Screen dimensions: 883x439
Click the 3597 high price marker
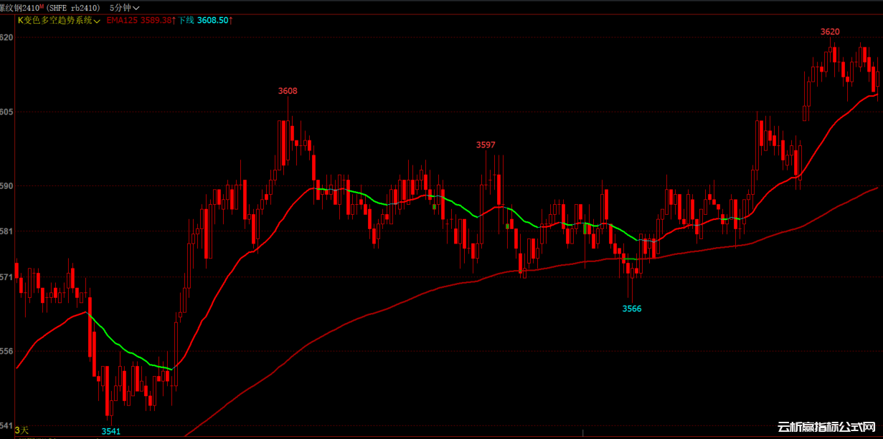click(x=486, y=145)
